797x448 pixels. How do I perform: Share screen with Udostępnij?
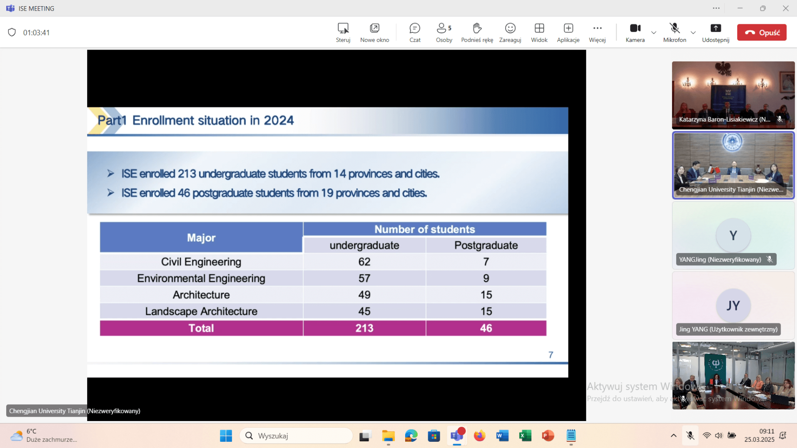[x=716, y=33]
